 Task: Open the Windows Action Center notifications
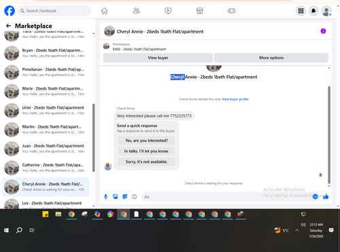point(331,230)
